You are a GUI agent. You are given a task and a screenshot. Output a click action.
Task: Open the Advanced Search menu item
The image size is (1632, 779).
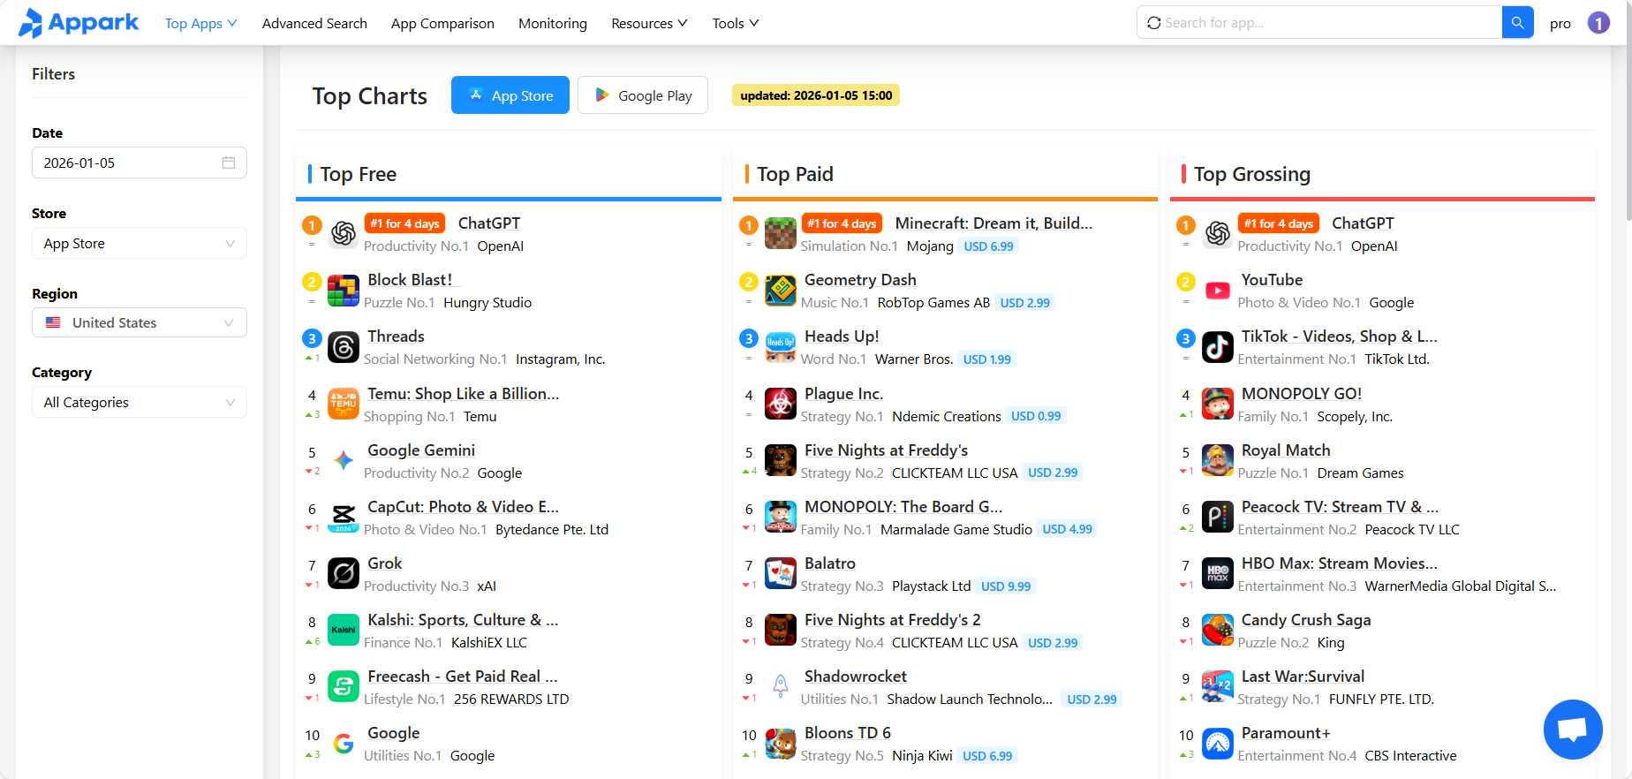point(314,24)
